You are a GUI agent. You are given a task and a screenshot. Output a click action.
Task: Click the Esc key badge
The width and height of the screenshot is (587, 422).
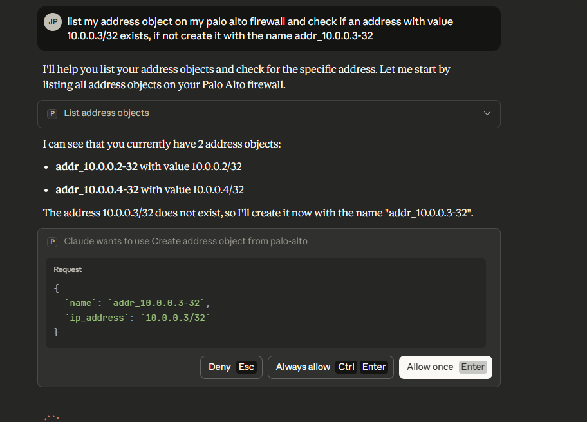[x=247, y=367]
